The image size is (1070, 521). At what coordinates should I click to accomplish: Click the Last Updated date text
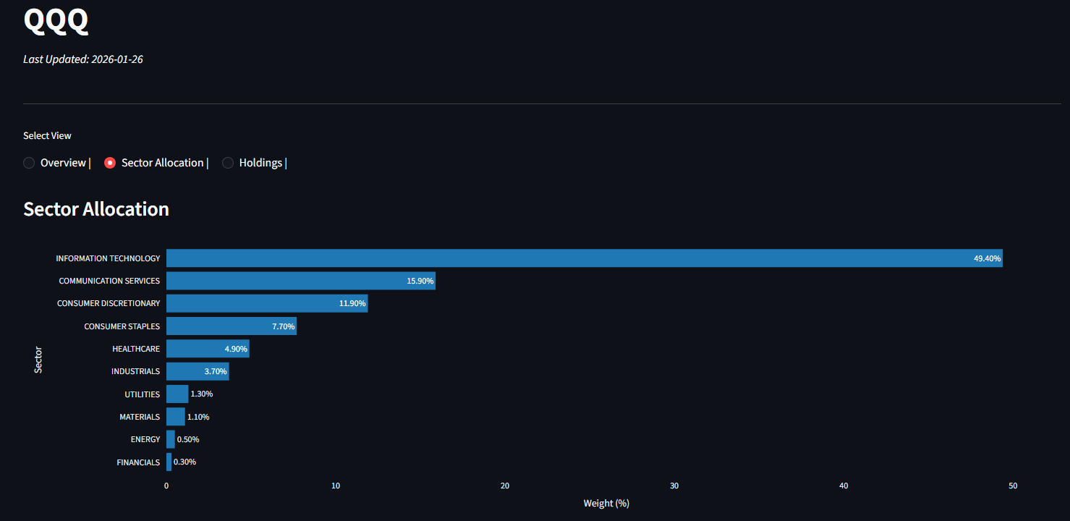pos(83,59)
